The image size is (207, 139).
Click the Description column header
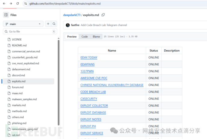[172, 51]
